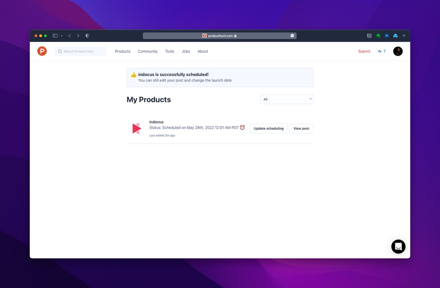Click the Update scheduling button

click(x=268, y=129)
